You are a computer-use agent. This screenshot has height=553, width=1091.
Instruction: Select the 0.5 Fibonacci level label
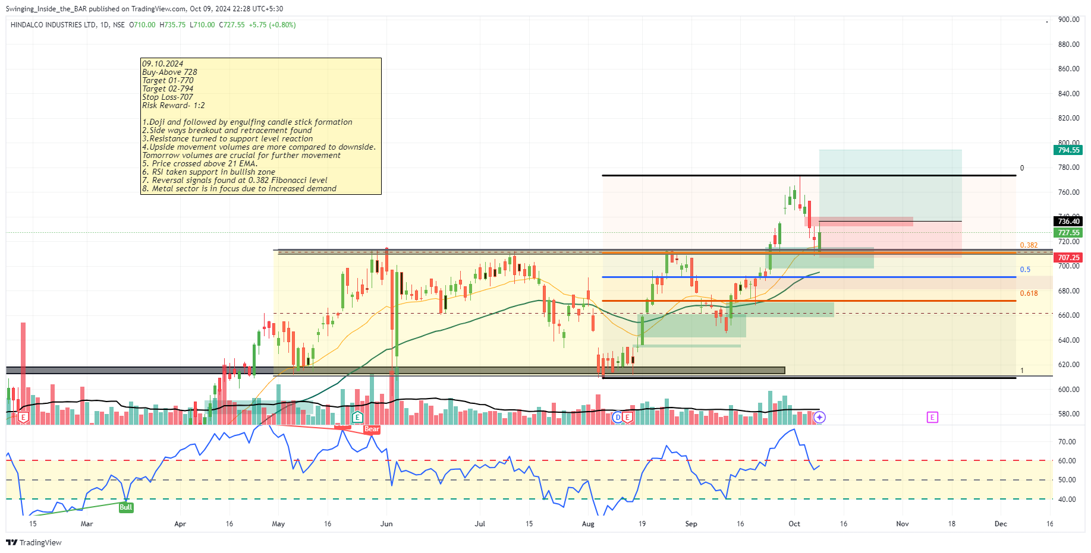click(1025, 270)
